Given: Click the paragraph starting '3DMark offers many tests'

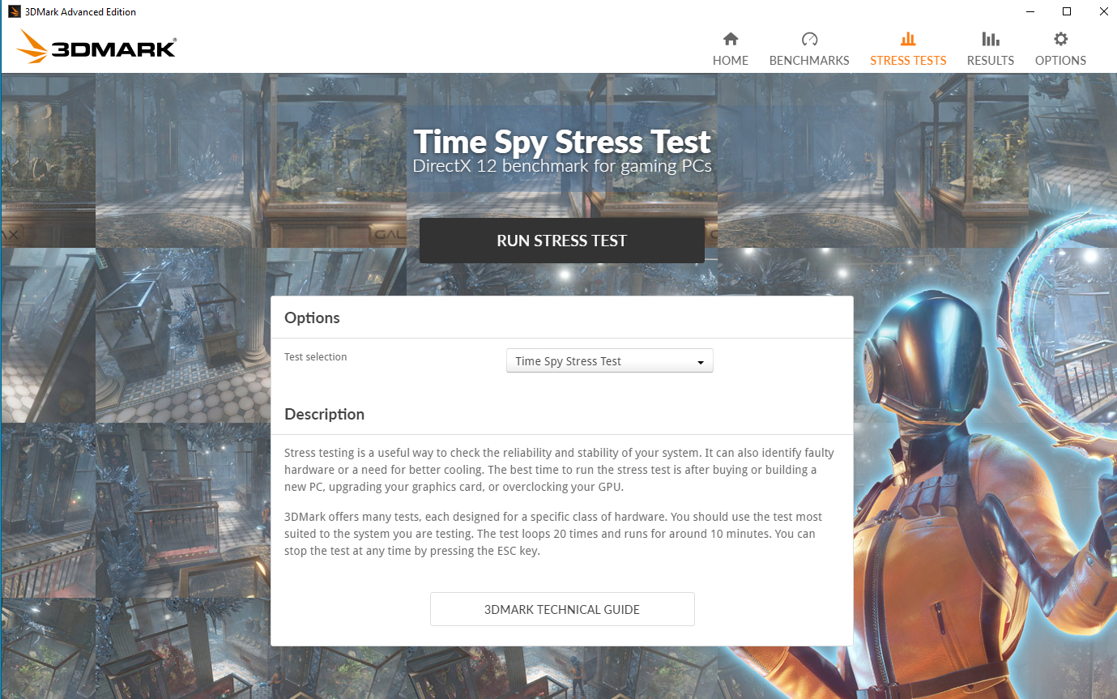Looking at the screenshot, I should pos(554,534).
